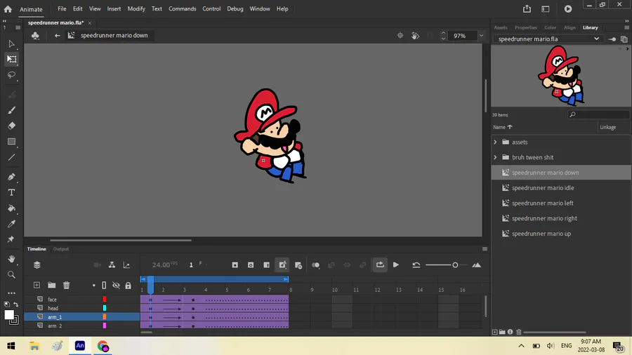
Task: Open the File menu
Action: (62, 9)
